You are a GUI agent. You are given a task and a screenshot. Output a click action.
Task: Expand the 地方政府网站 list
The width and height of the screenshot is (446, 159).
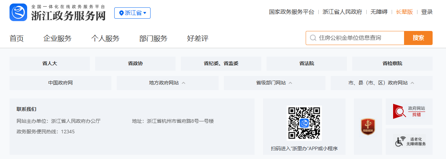167,83
